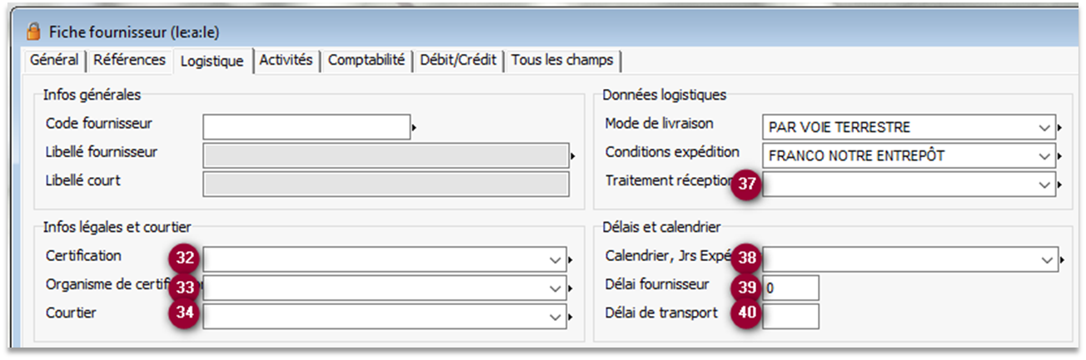1086x360 pixels.
Task: Click arrow right of Mode de livraison
Action: coord(1060,128)
